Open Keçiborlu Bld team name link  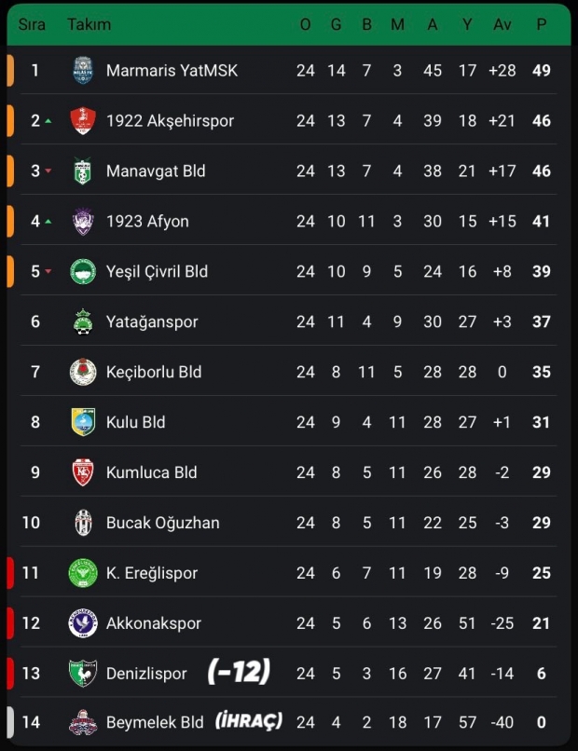tap(154, 372)
